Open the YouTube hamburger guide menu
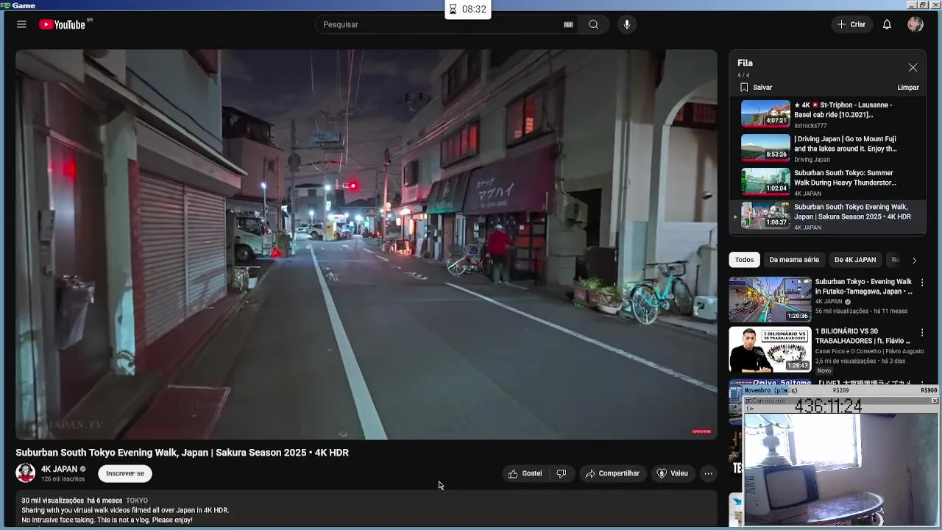 [x=21, y=24]
